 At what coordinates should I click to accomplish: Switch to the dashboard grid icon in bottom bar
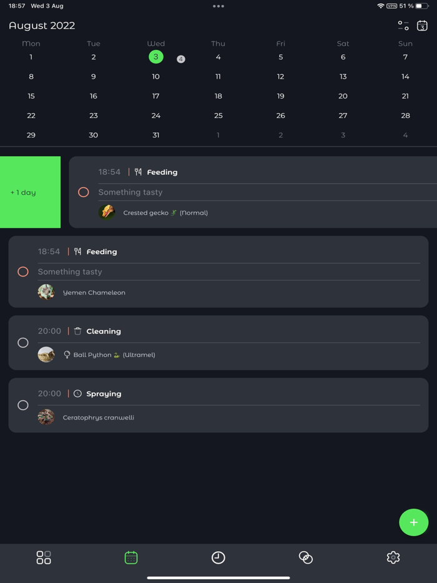(x=44, y=558)
